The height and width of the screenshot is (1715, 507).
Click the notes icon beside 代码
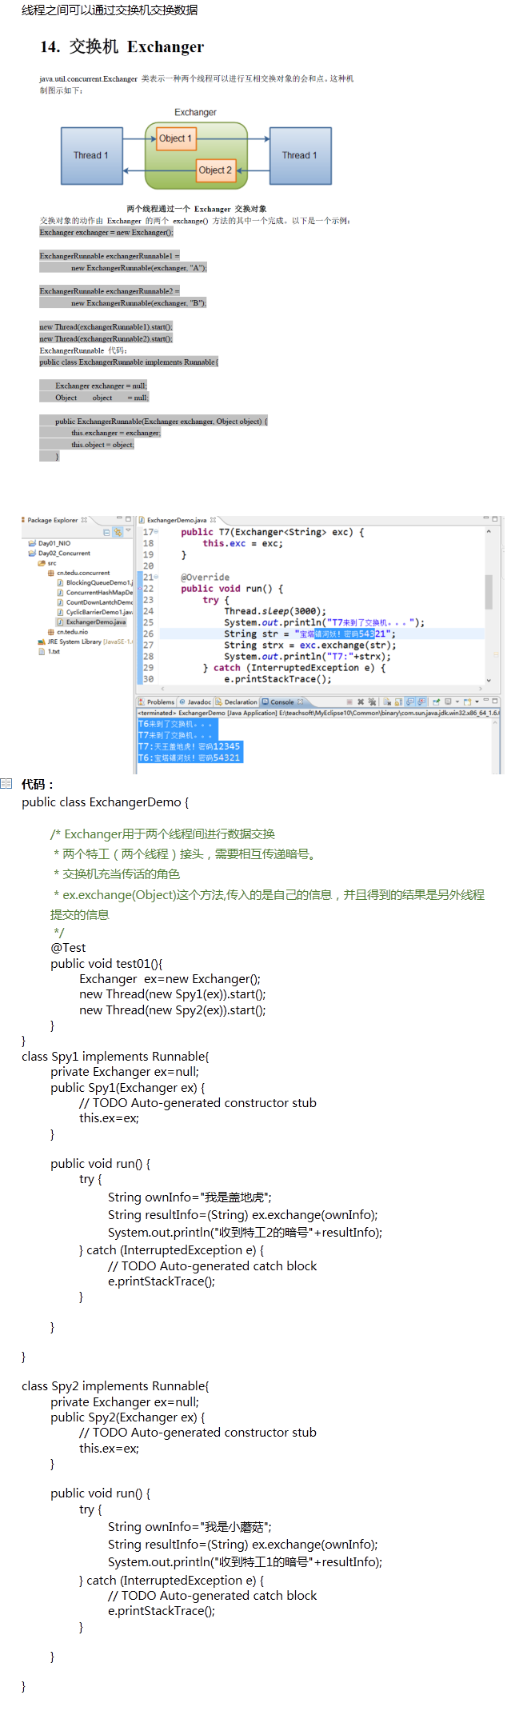click(x=6, y=784)
